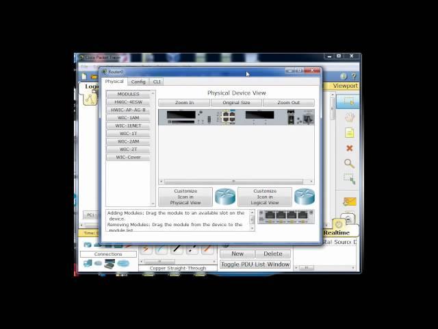
Task: Pick the Fiber orange cable connection
Action: [x=207, y=249]
